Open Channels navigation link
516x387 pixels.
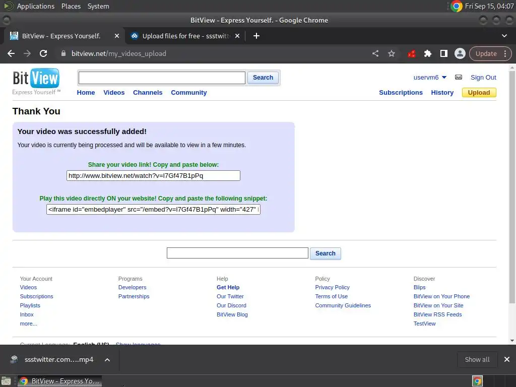coord(148,93)
